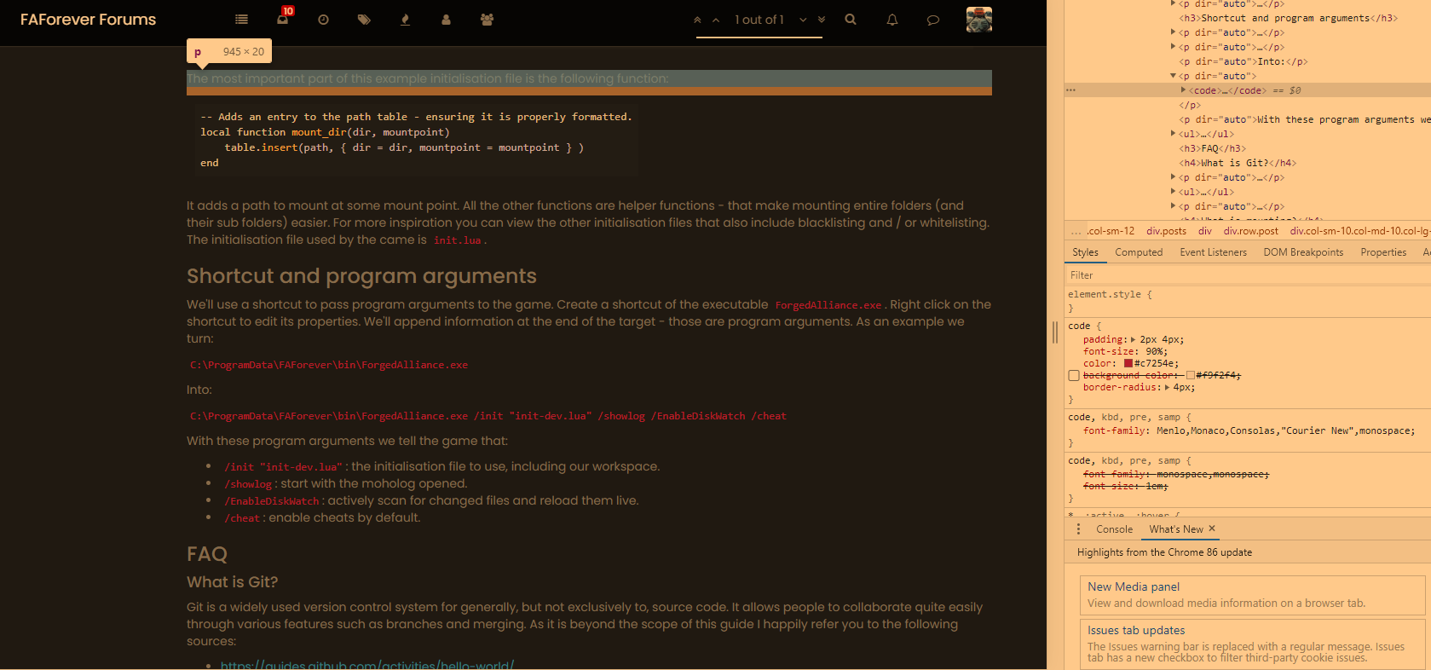Open the groups icon in navbar

(487, 20)
